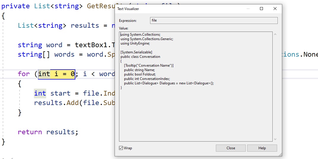Click the 'Expression:' label
The image size is (318, 159).
click(x=128, y=21)
